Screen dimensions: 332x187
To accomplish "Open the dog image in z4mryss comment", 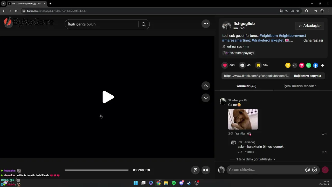I will click(x=243, y=119).
